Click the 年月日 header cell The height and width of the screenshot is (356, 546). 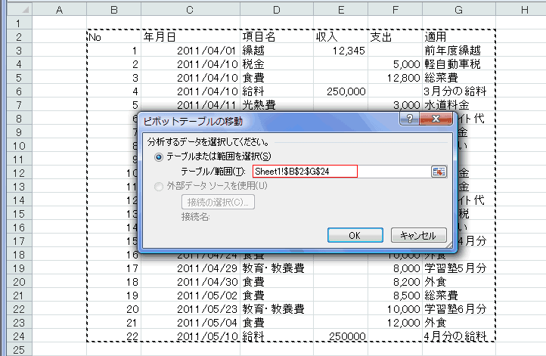[x=191, y=37]
